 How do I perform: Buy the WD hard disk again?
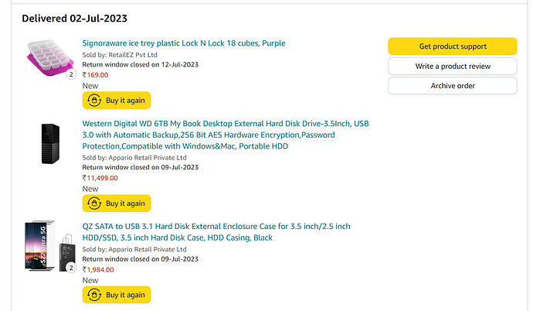117,203
